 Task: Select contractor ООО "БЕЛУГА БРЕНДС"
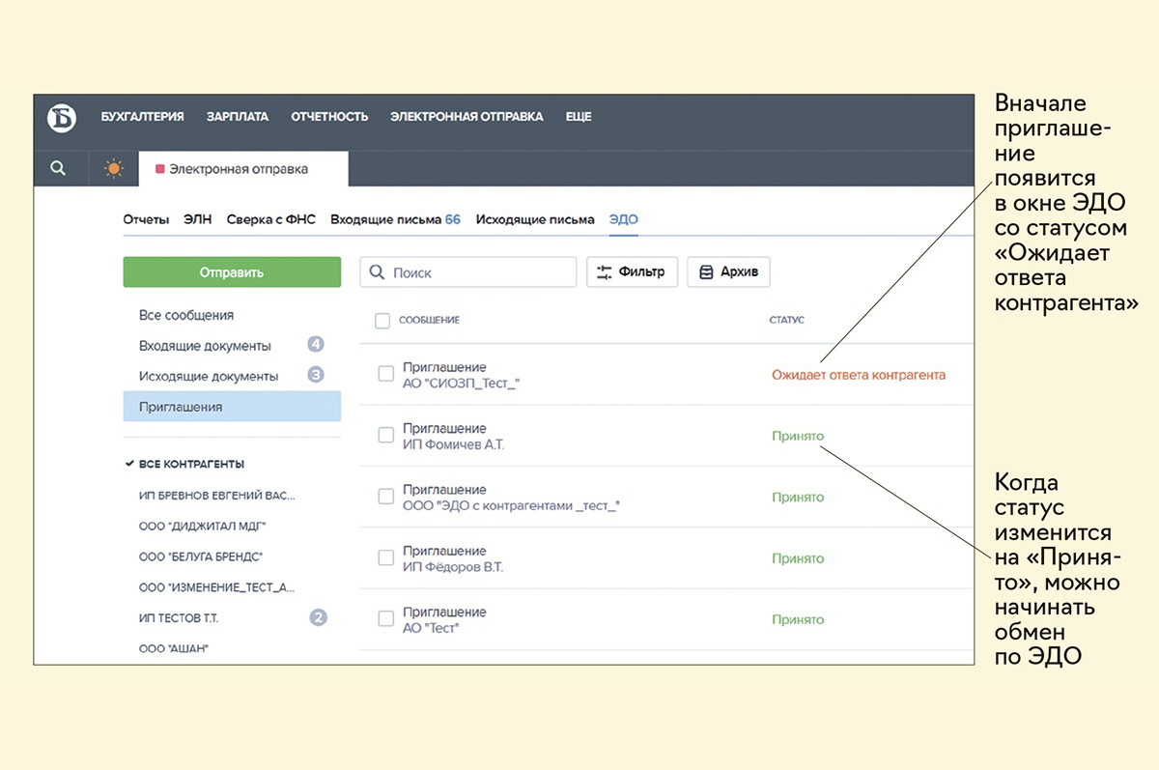(x=201, y=556)
